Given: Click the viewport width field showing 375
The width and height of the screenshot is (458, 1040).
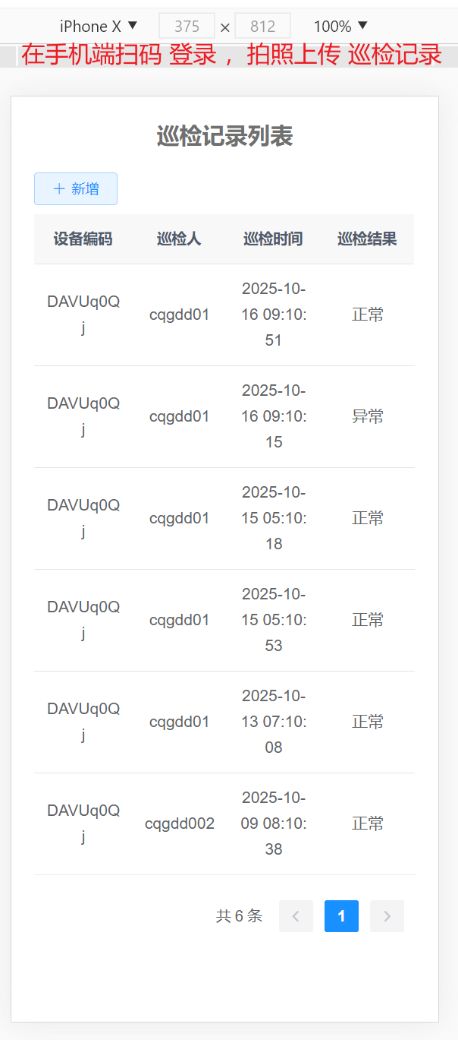Looking at the screenshot, I should 187,27.
